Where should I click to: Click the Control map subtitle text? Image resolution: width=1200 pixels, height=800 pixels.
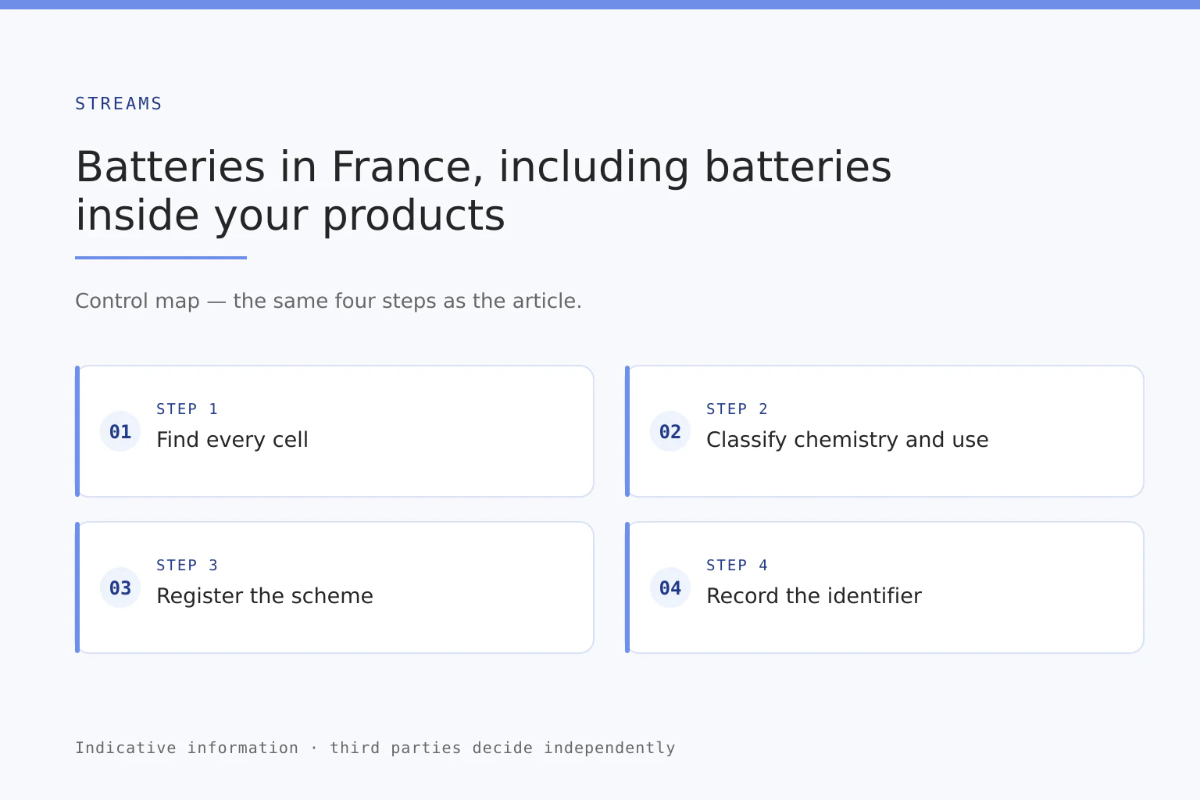tap(328, 301)
